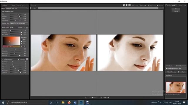Click next preview tab arrow
The width and height of the screenshot is (188, 105).
(161, 8)
